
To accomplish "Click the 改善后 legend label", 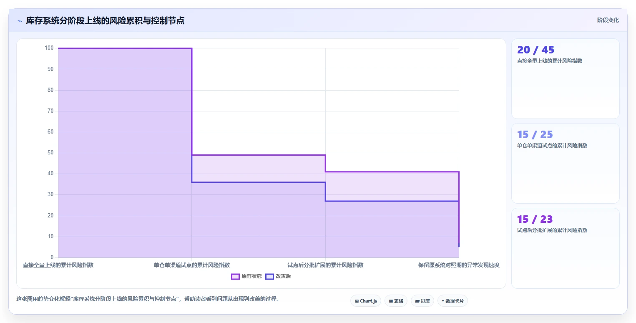I will coord(283,276).
